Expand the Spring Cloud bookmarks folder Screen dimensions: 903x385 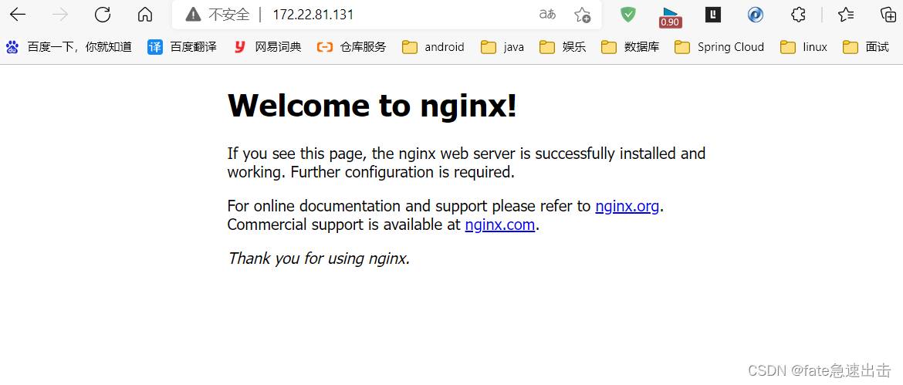click(x=719, y=47)
